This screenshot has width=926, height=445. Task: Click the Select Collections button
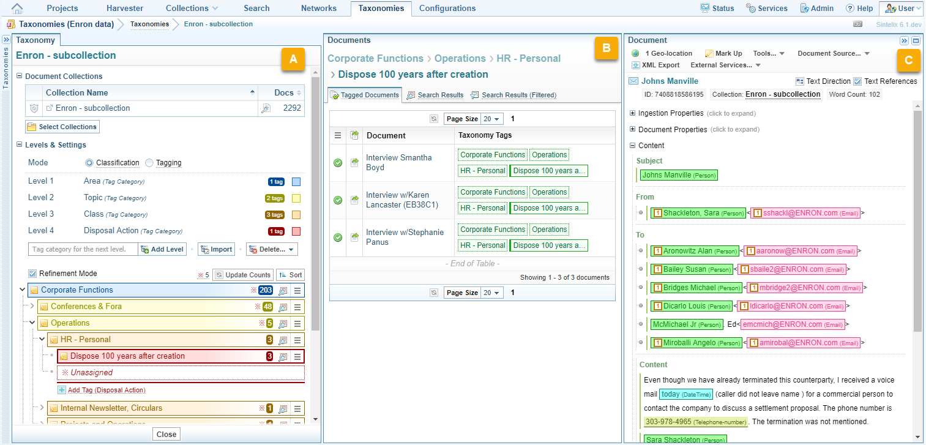click(62, 127)
